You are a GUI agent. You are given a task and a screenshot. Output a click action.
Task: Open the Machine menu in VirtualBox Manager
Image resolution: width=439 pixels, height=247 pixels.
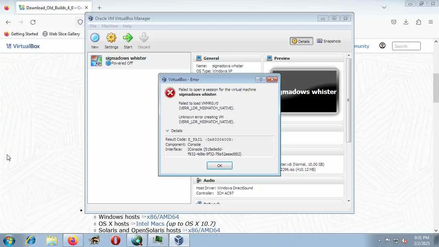[x=110, y=26]
